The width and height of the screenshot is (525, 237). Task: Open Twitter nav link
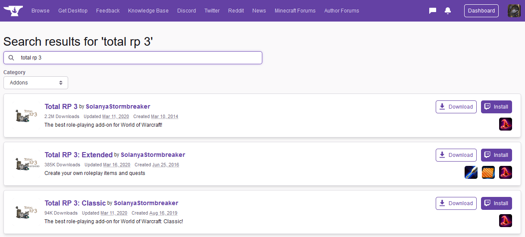212,11
